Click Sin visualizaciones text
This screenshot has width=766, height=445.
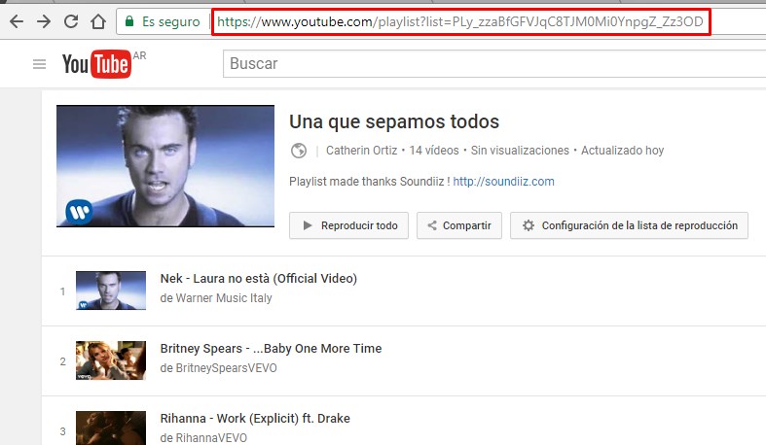520,151
